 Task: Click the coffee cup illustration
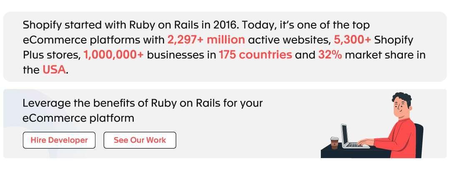click(x=334, y=143)
